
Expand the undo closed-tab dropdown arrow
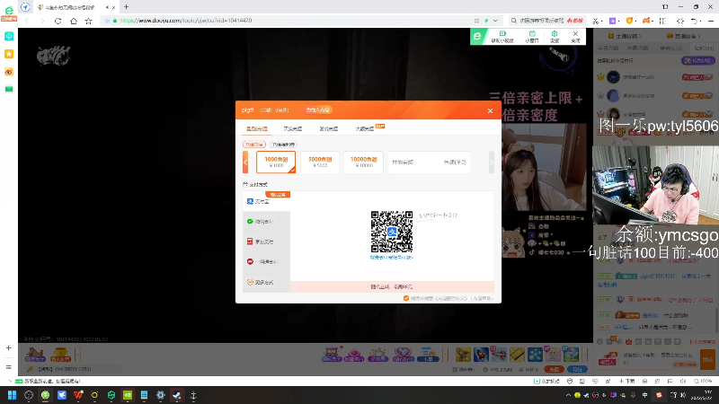tap(702, 21)
